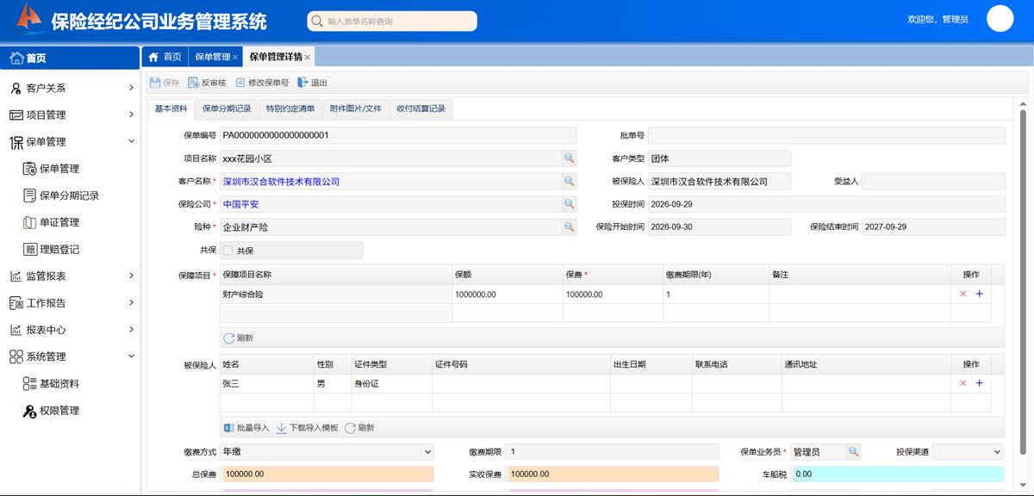This screenshot has height=496, width=1034.
Task: Click the 单证管理 sidebar icon
Action: (x=29, y=222)
